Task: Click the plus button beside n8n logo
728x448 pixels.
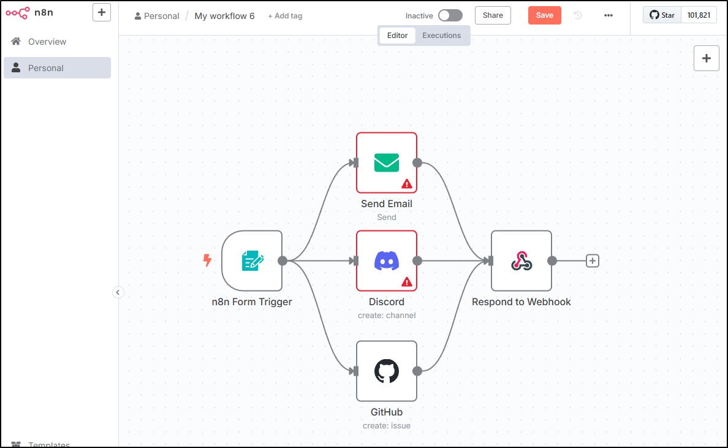Action: coord(102,12)
